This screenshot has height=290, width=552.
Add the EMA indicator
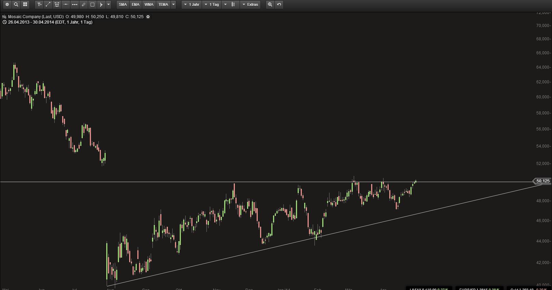coord(136,4)
